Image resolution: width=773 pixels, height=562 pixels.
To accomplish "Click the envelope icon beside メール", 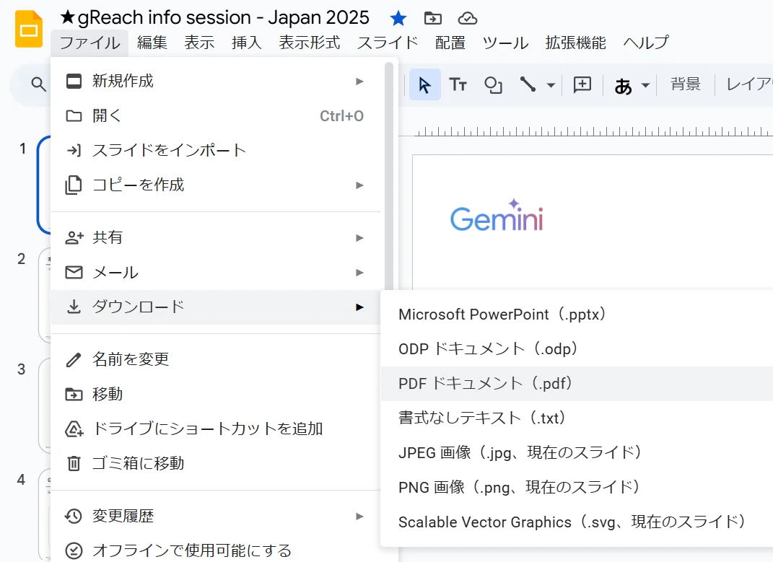I will coord(74,272).
